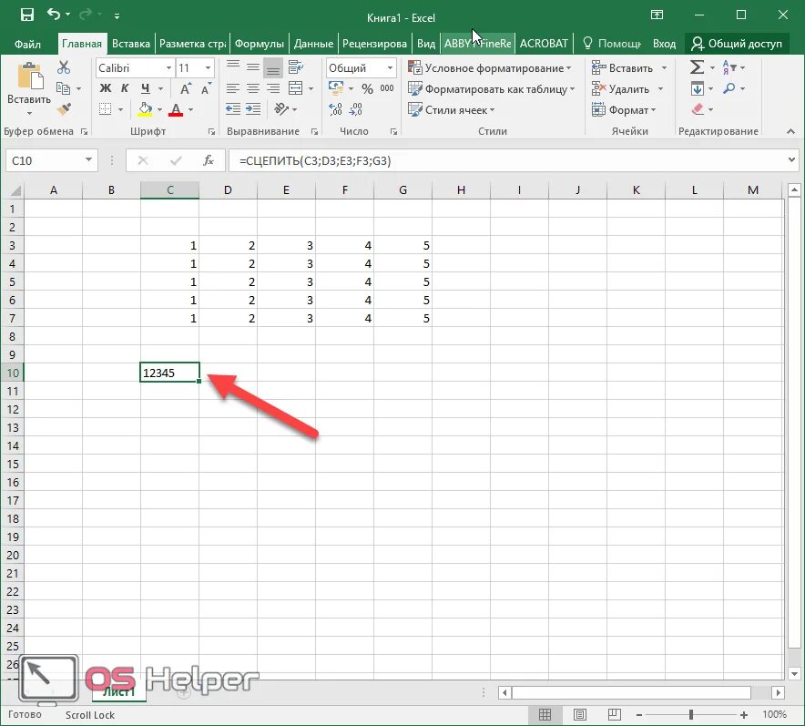Click the Copy icon in clipboard group
The height and width of the screenshot is (726, 805).
click(x=63, y=88)
